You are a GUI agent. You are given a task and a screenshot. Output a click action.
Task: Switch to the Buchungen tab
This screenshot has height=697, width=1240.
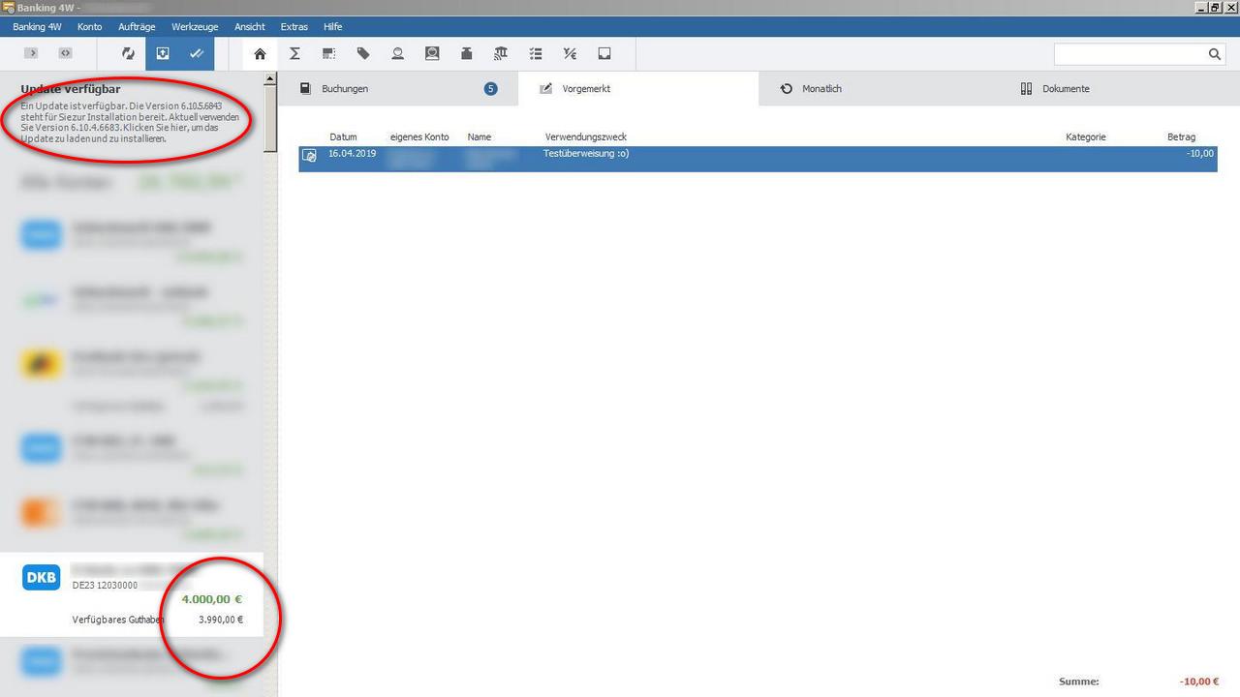345,89
